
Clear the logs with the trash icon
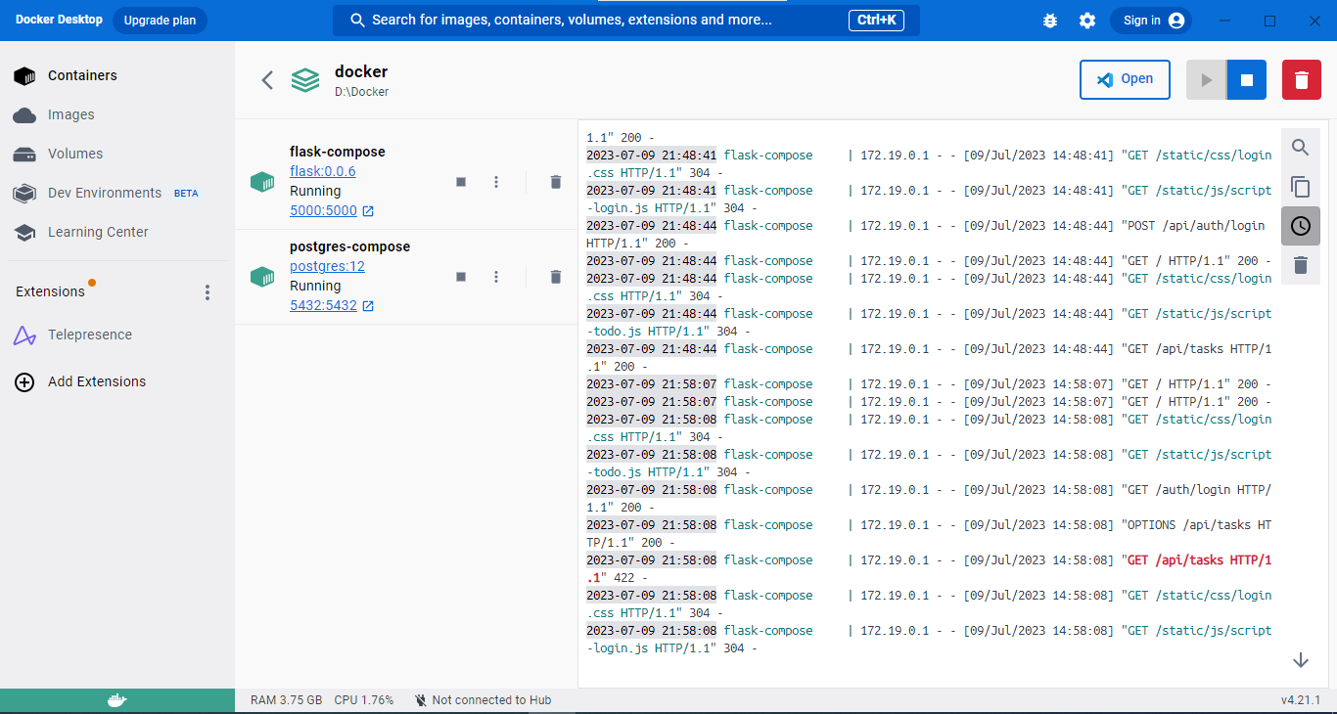[1301, 265]
